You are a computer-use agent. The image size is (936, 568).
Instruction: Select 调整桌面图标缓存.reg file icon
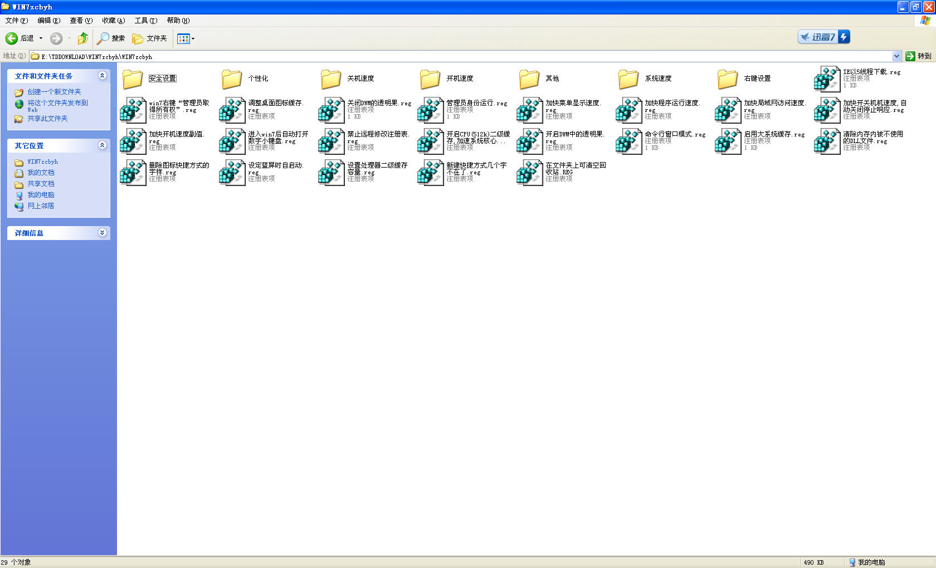coord(232,110)
